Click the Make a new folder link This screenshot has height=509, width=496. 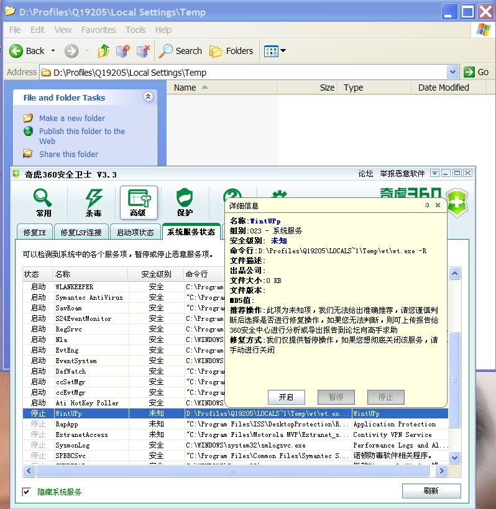tap(72, 118)
